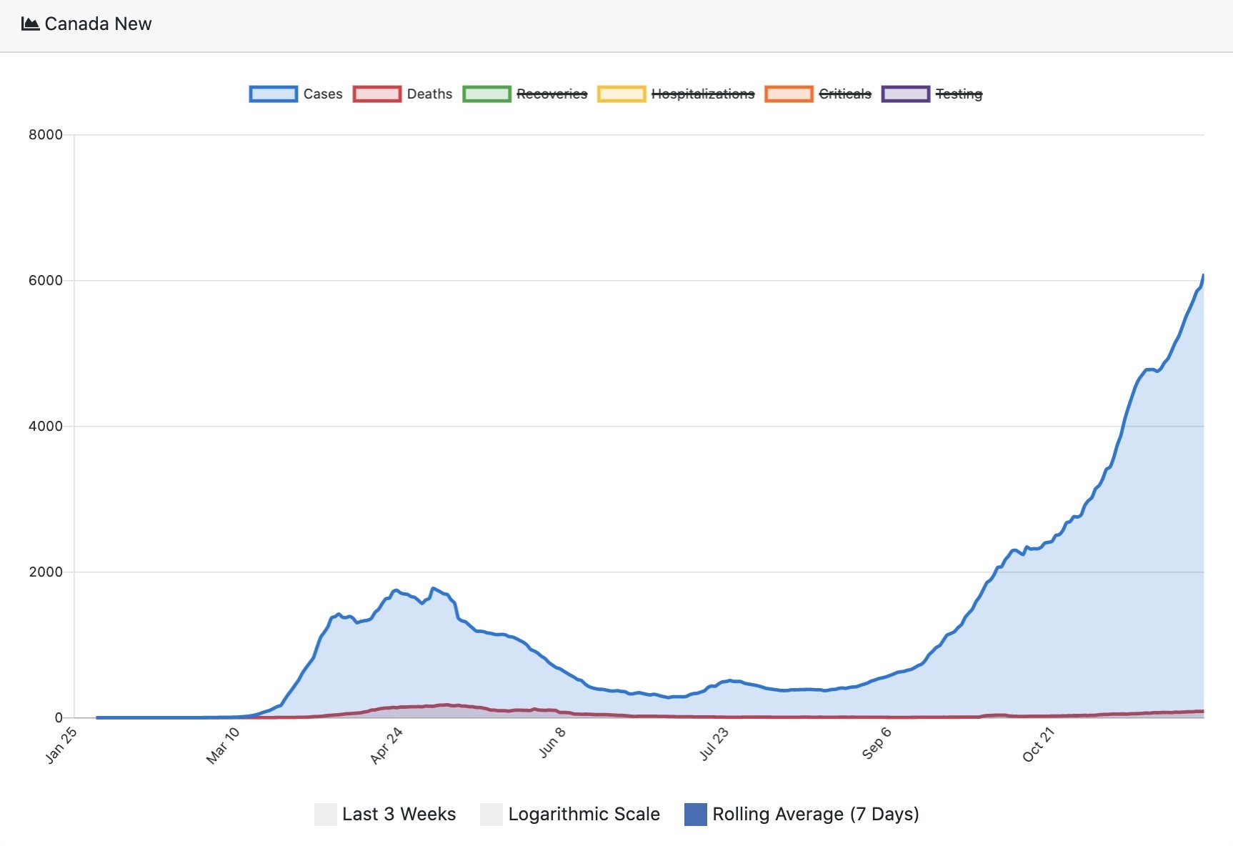Click the purple Testing legend swatch
The width and height of the screenshot is (1233, 846).
click(x=905, y=94)
